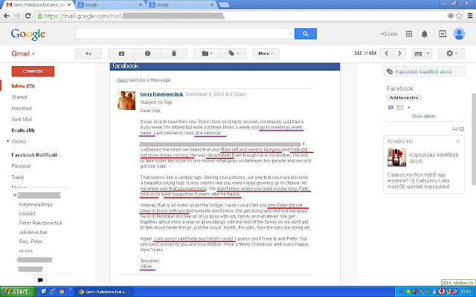
Task: Click the Gerry Rakobowchuk taskbar window button
Action: [104, 292]
